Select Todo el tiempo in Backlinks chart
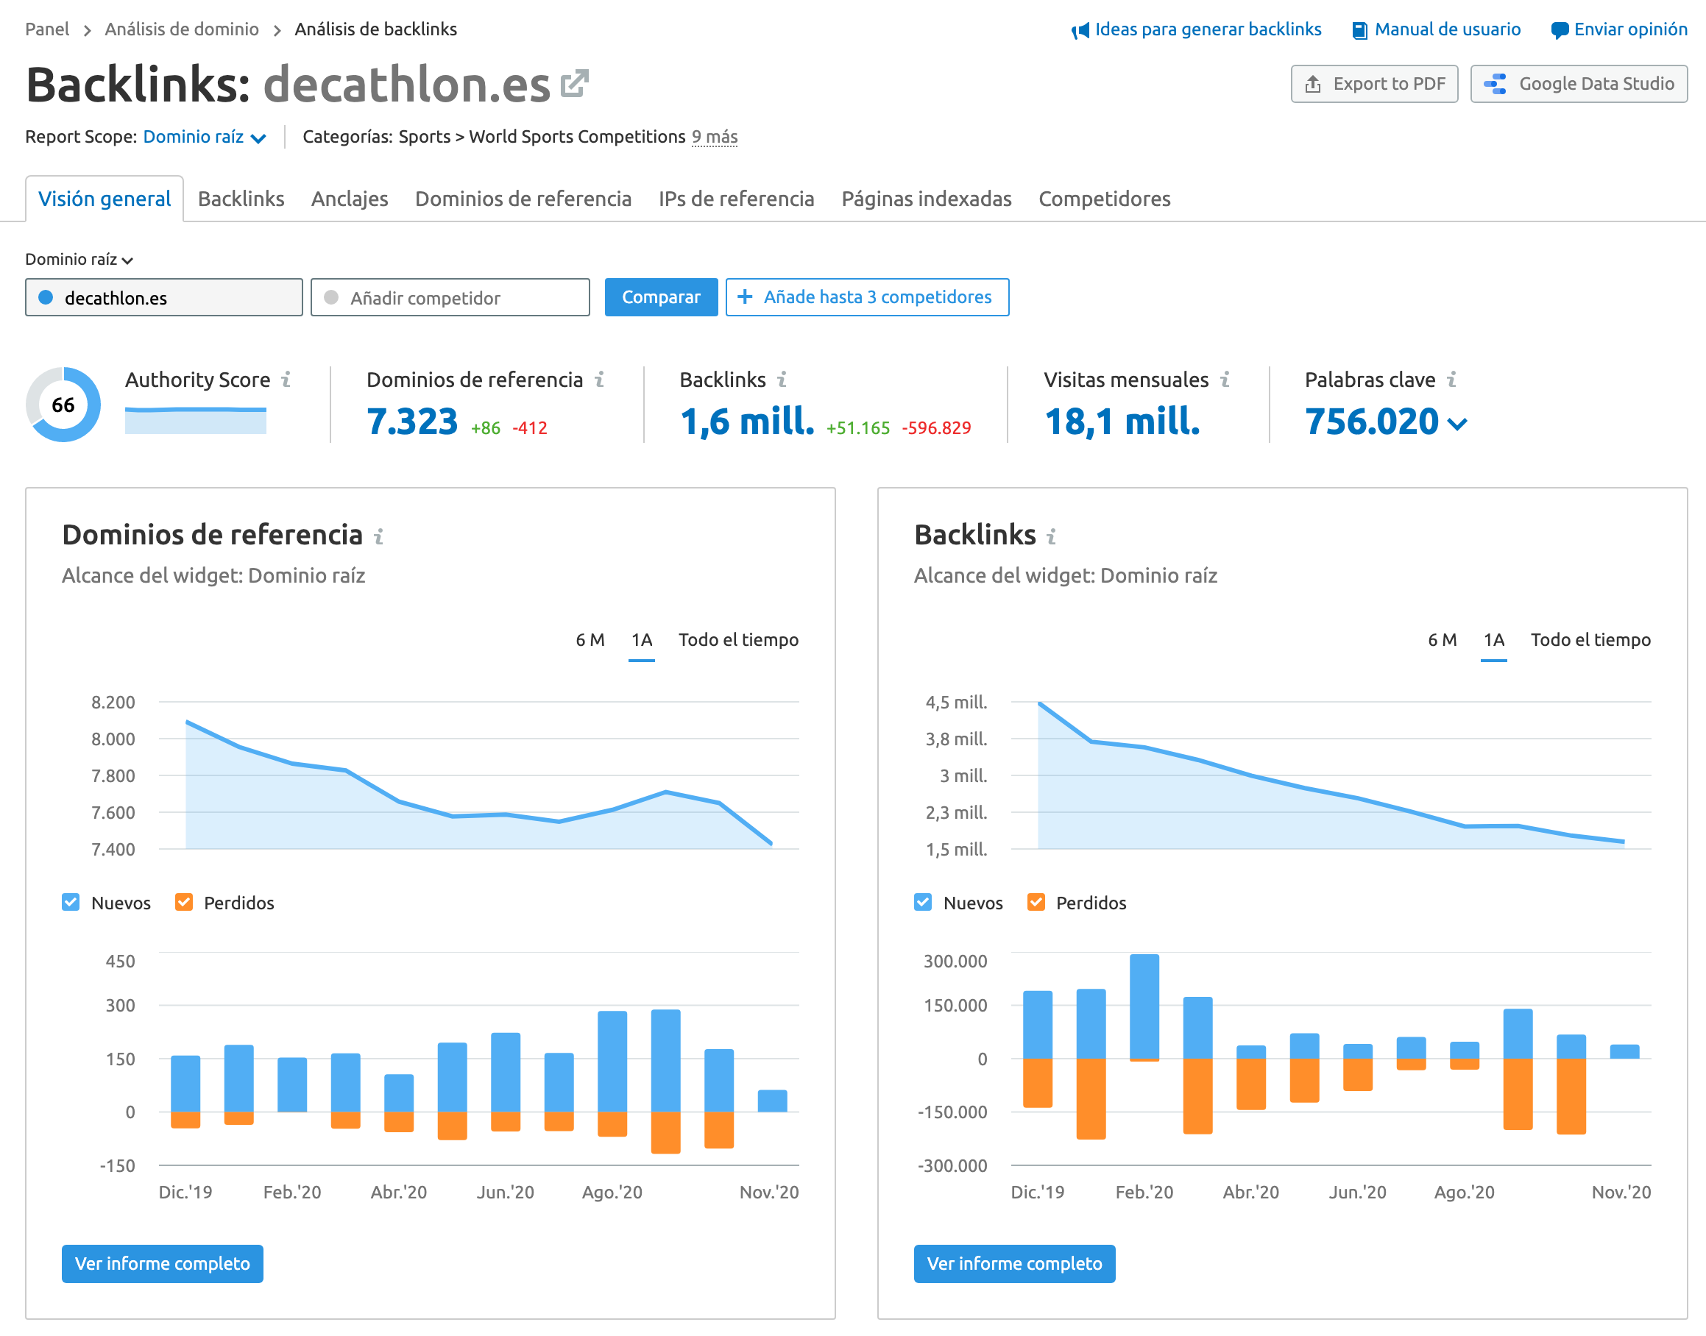The height and width of the screenshot is (1336, 1706). click(1590, 640)
